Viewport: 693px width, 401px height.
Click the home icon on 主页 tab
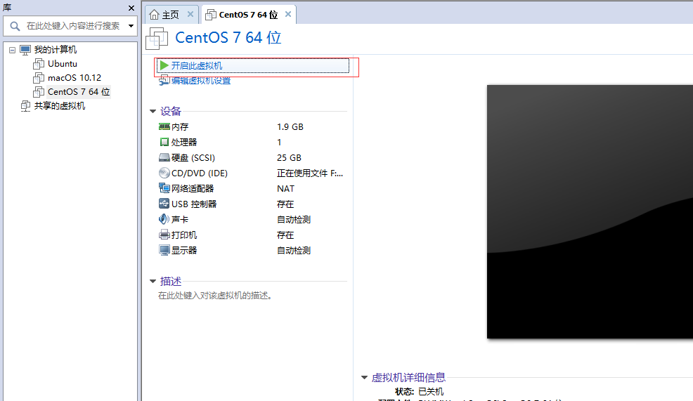coord(154,15)
